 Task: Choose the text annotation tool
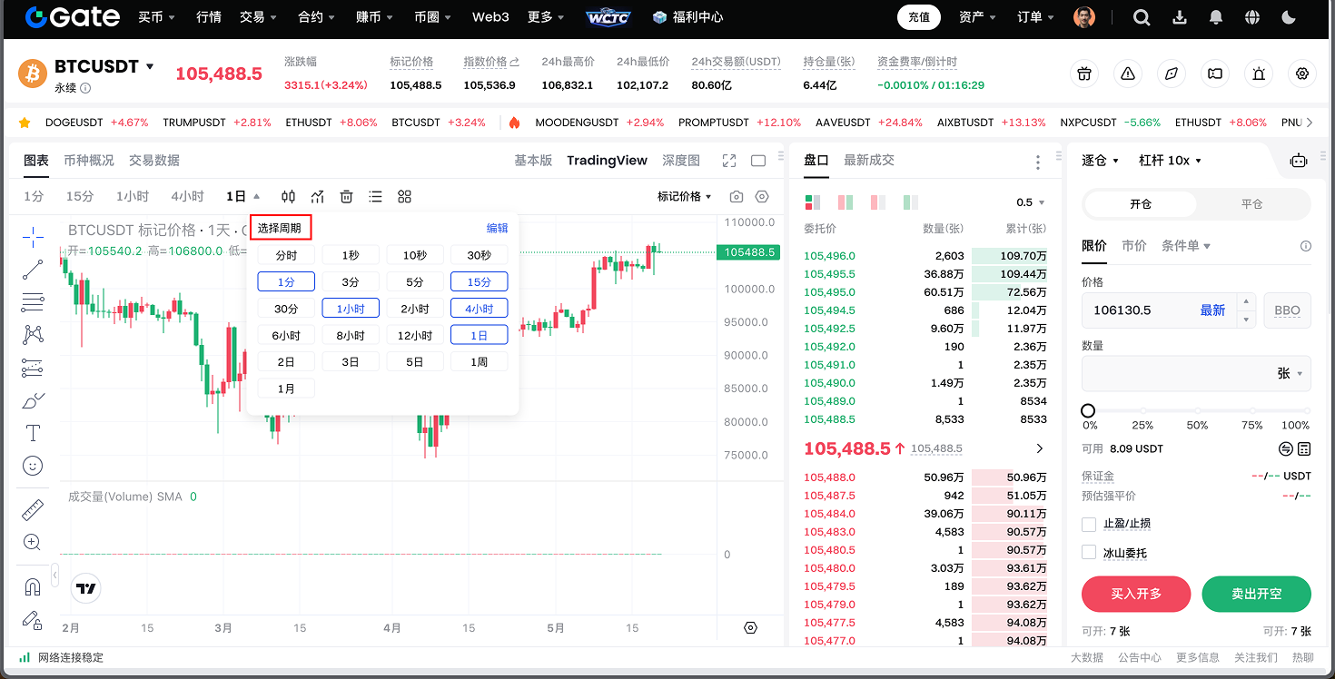pyautogui.click(x=33, y=433)
